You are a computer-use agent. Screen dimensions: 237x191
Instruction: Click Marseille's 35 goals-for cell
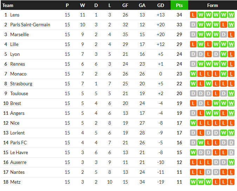(x=125, y=34)
